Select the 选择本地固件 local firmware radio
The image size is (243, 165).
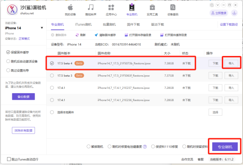52,112
